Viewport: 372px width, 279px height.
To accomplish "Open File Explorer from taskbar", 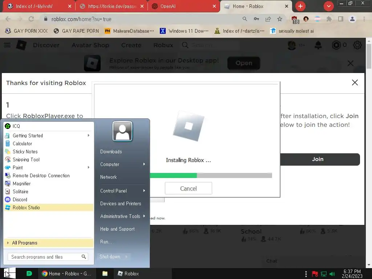I will pos(105,274).
